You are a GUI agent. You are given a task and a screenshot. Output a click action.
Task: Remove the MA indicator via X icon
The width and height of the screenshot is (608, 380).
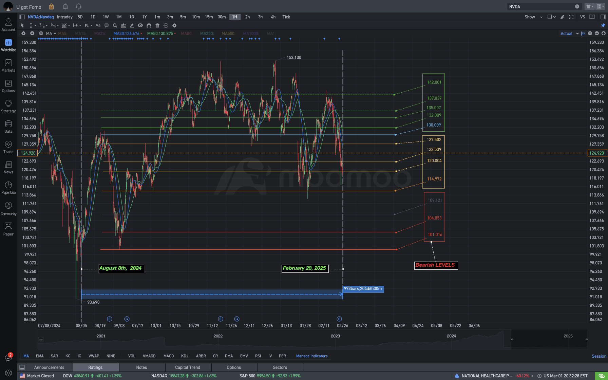click(x=41, y=34)
